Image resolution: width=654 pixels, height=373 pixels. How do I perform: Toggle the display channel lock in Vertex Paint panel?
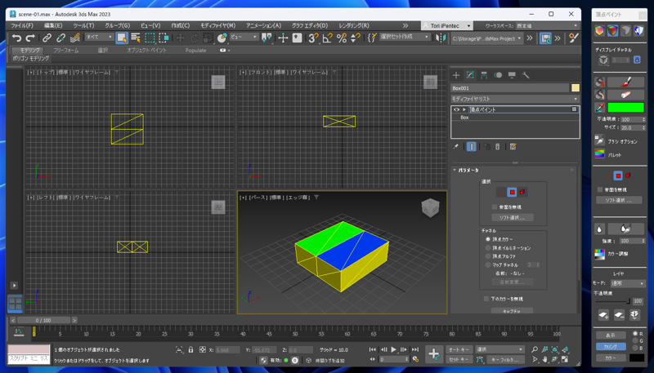(x=637, y=60)
